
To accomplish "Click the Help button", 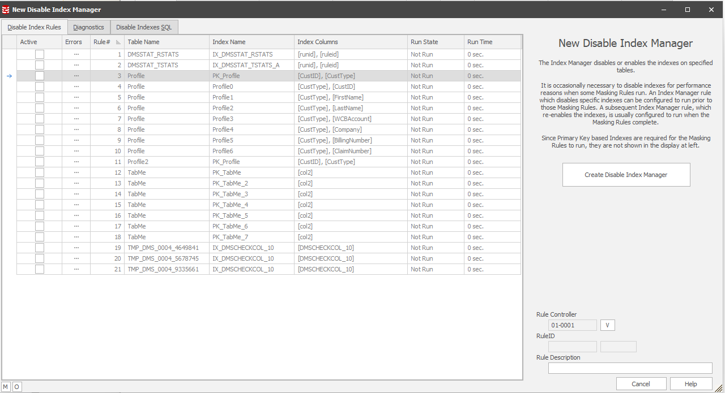I will coord(690,384).
